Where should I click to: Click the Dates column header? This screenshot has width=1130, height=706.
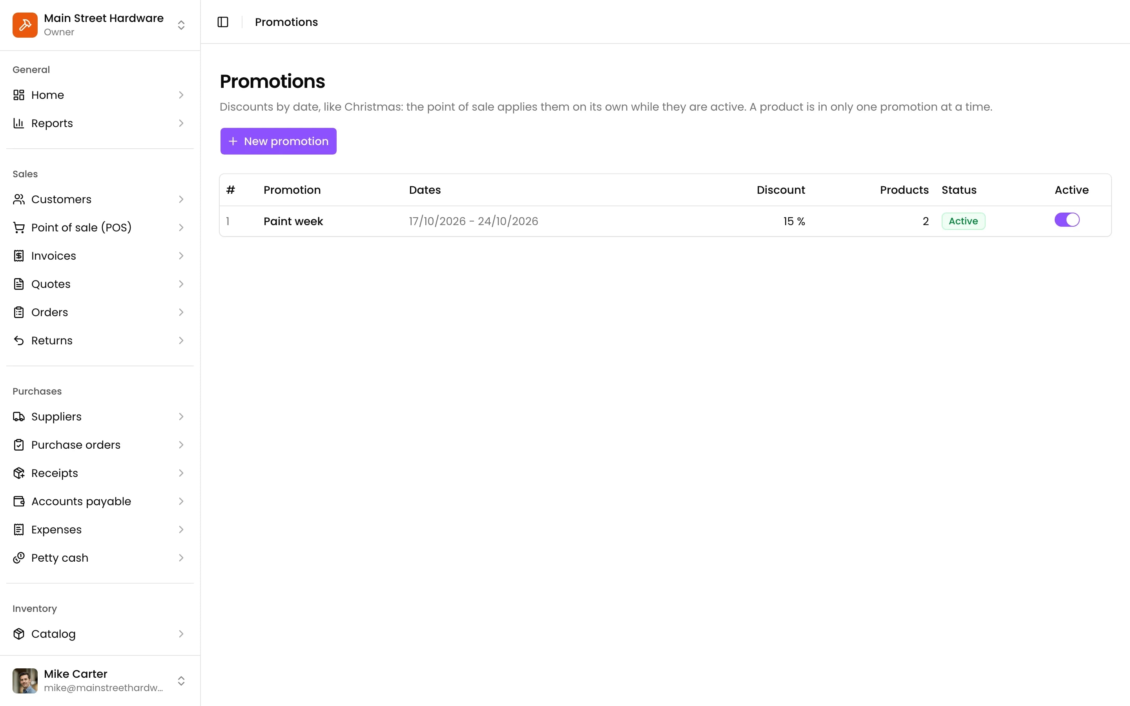point(425,190)
